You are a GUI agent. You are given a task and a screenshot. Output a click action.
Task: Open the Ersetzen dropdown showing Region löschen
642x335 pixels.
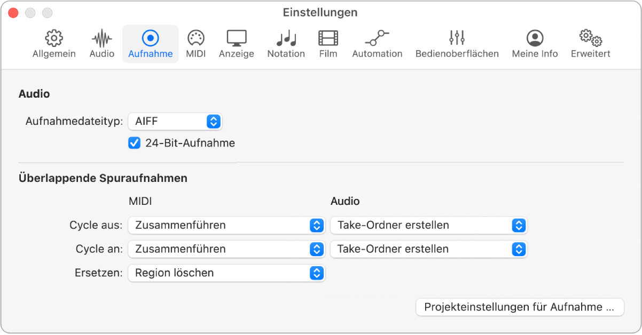click(225, 273)
